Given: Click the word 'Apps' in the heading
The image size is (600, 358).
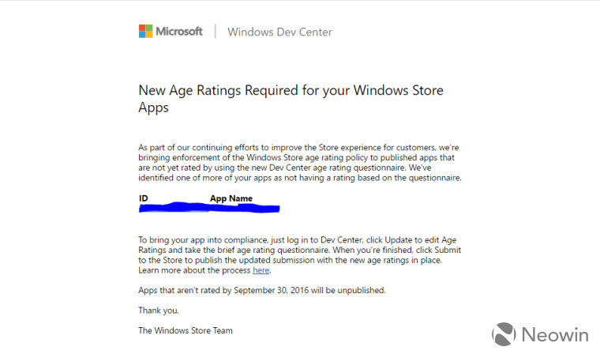Looking at the screenshot, I should pyautogui.click(x=153, y=108).
